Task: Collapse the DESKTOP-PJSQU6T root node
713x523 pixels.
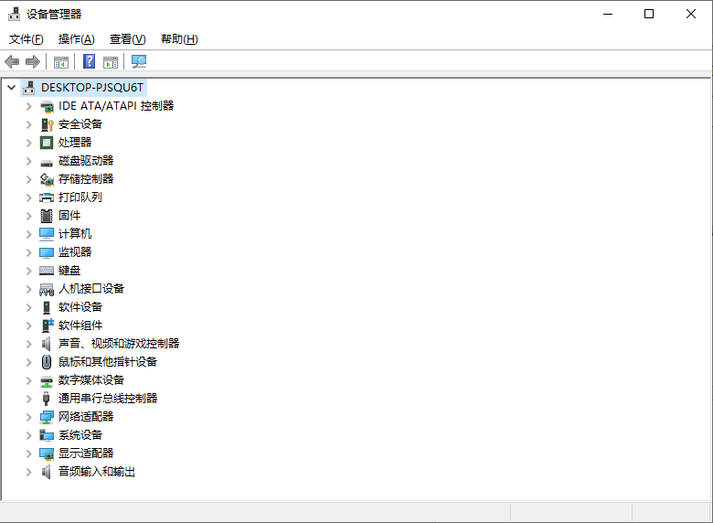Action: (11, 88)
